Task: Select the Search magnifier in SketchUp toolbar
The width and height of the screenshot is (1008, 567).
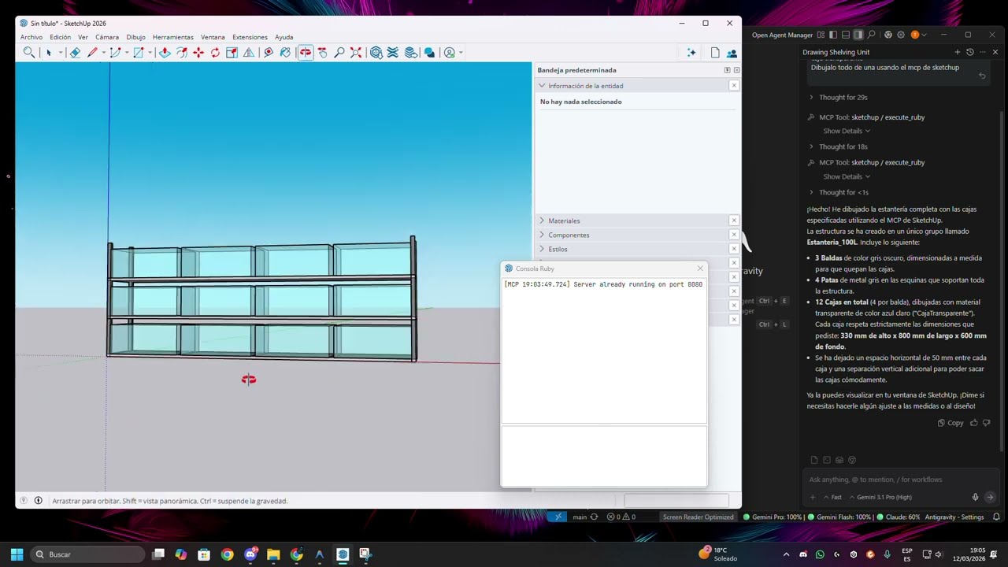Action: 29,53
